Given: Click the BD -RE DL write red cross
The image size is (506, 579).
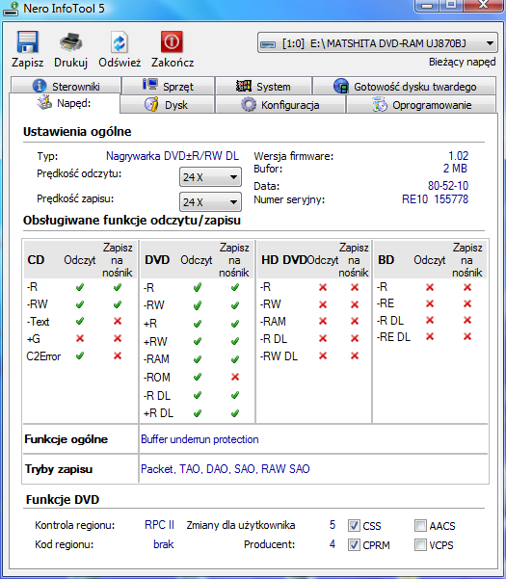Looking at the screenshot, I should coord(467,336).
